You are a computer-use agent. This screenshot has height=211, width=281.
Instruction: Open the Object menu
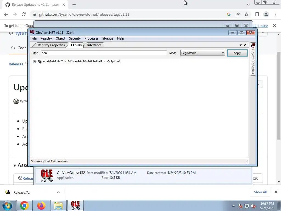(x=60, y=38)
